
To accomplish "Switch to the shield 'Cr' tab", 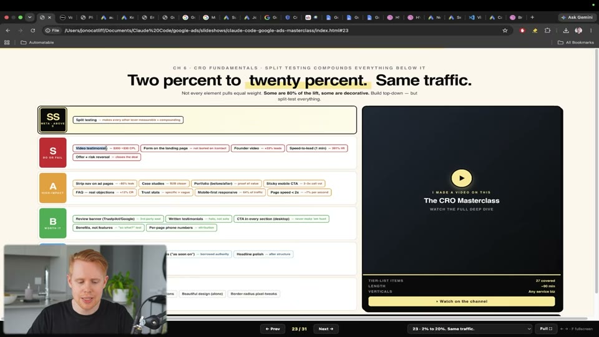I will coord(291,17).
